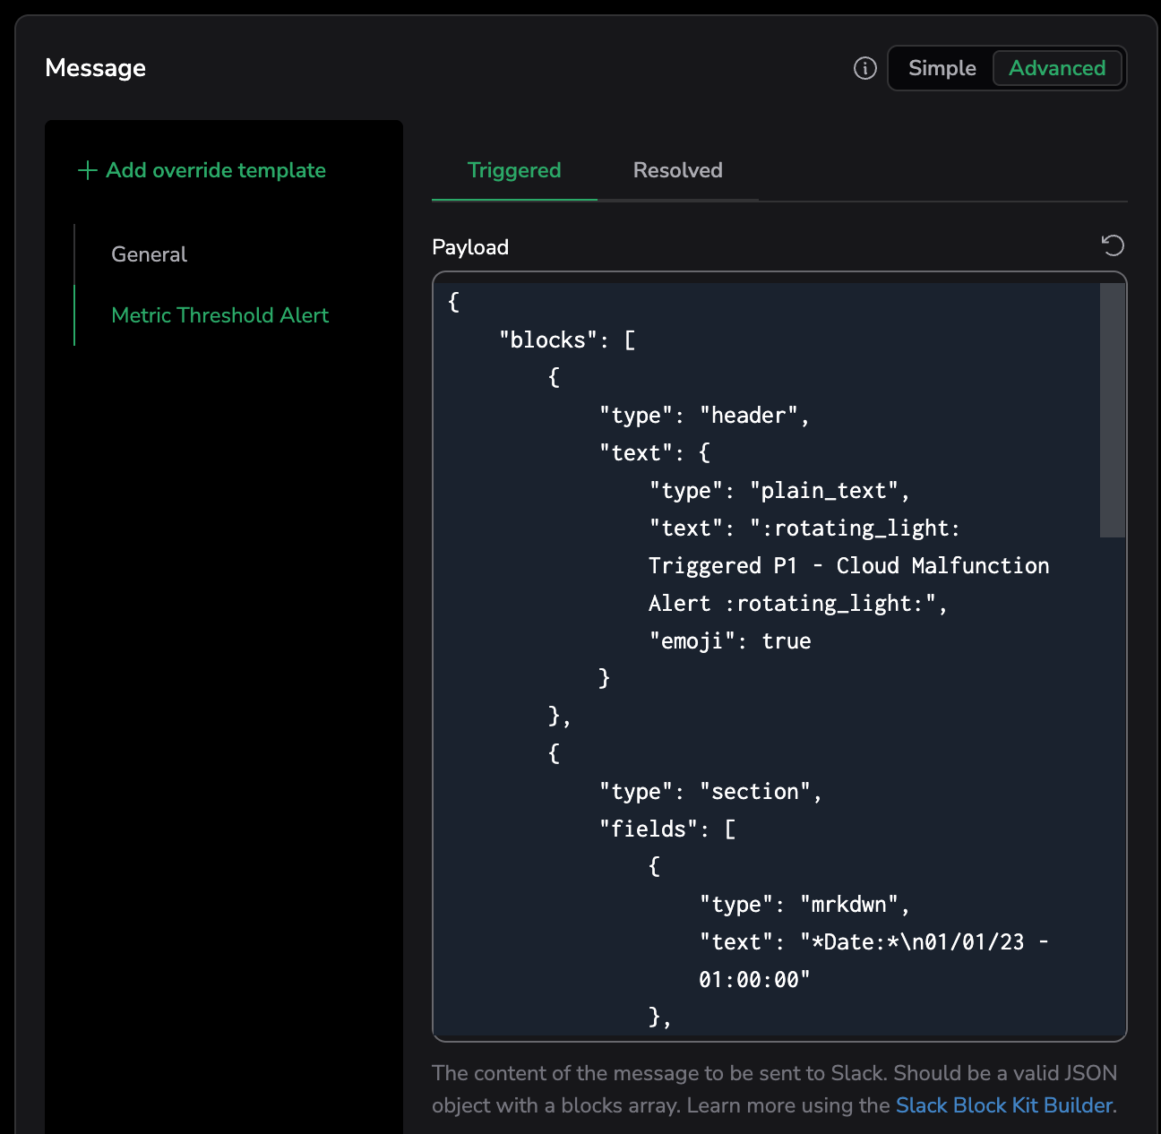Click the "type": "mrkdwn" line
The width and height of the screenshot is (1161, 1134).
(x=804, y=905)
